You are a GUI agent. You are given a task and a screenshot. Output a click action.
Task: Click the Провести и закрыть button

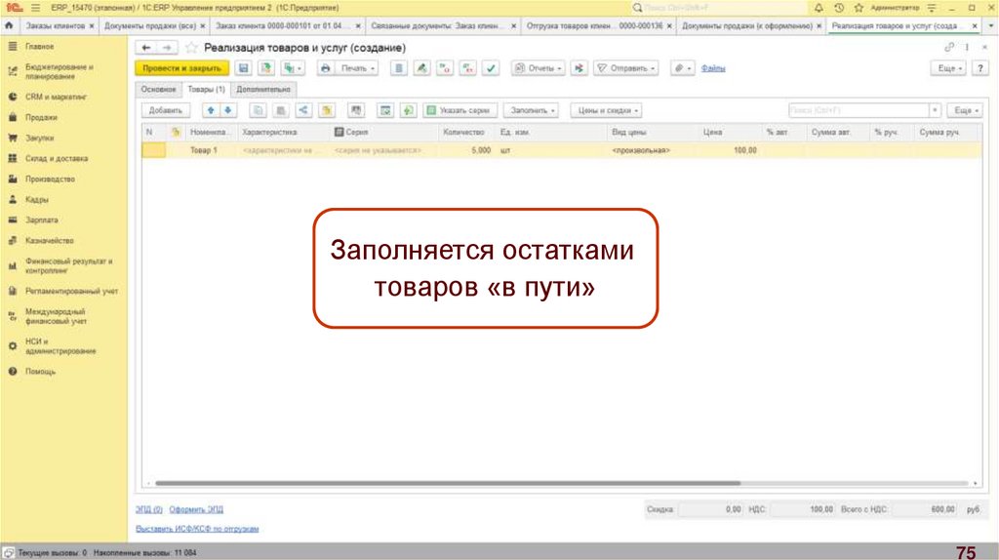[180, 68]
